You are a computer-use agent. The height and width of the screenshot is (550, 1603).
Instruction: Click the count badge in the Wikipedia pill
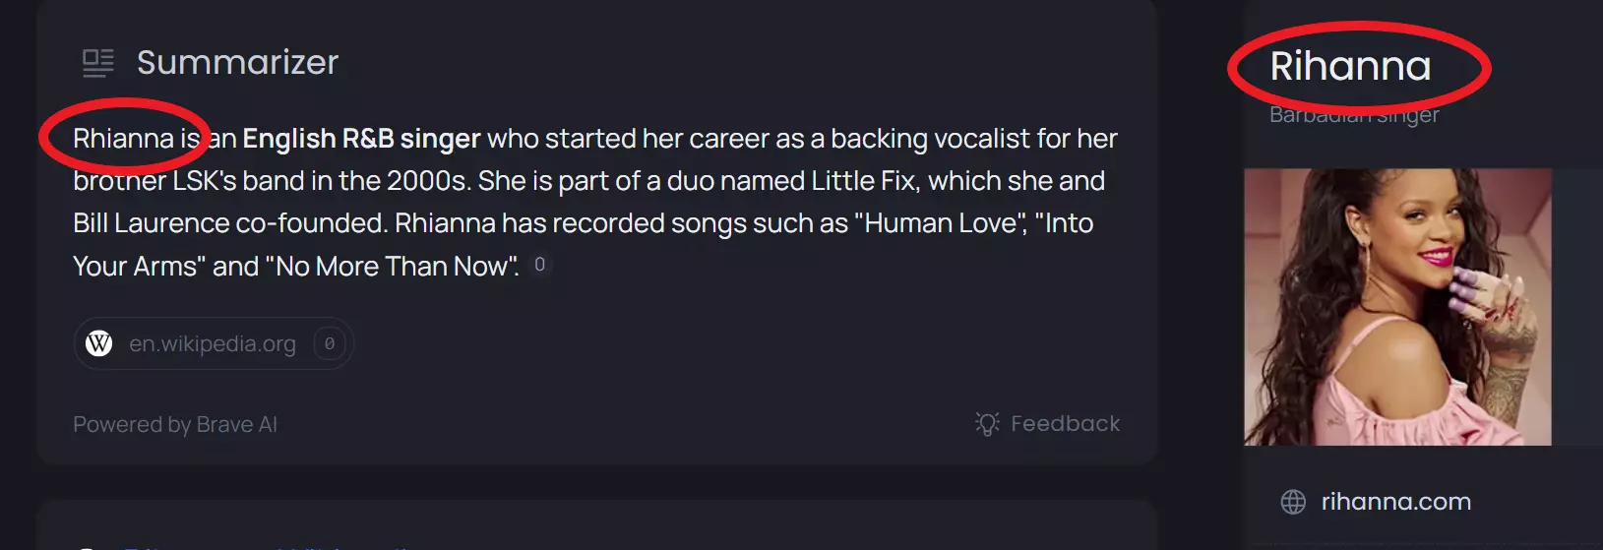[330, 343]
